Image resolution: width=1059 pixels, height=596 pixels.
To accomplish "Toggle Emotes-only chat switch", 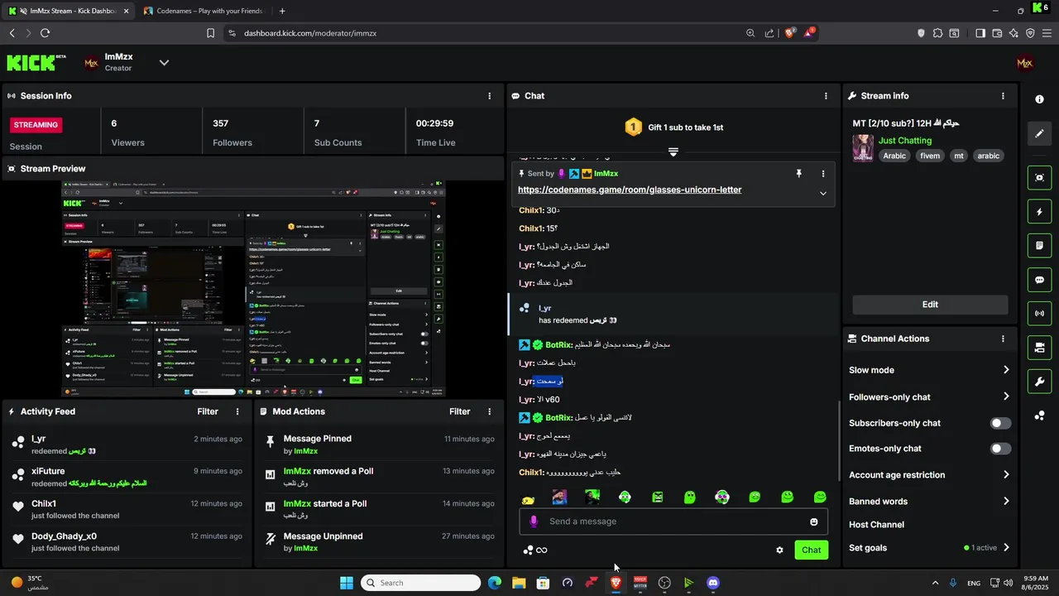I will [1000, 449].
